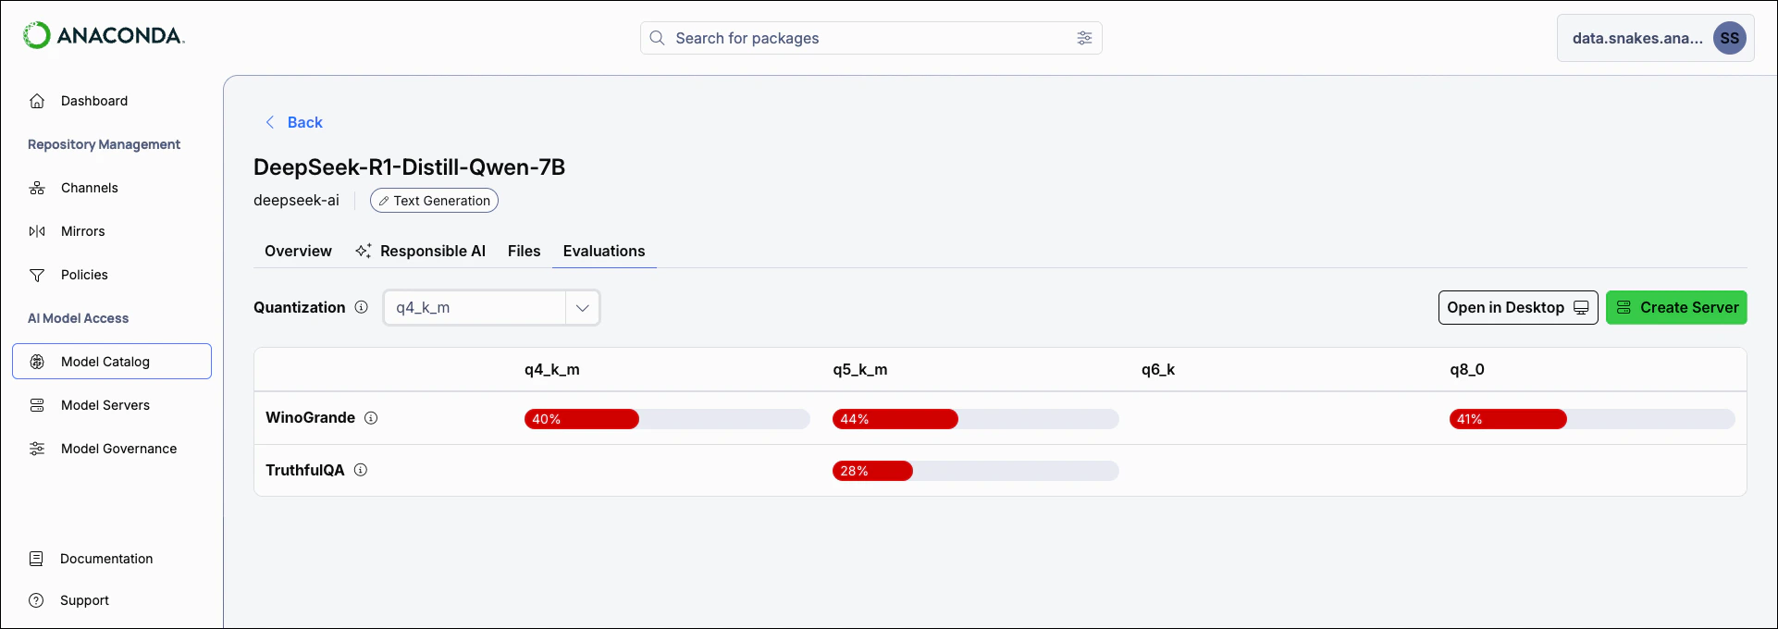The height and width of the screenshot is (629, 1778).
Task: Open the search filter options icon
Action: 1084,38
